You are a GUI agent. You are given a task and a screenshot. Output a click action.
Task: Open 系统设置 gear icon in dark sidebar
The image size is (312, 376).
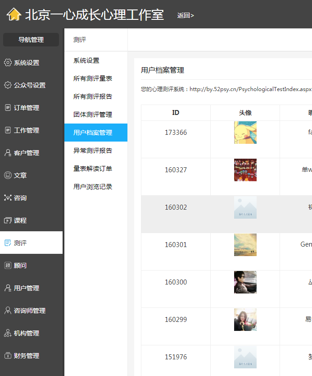point(8,63)
